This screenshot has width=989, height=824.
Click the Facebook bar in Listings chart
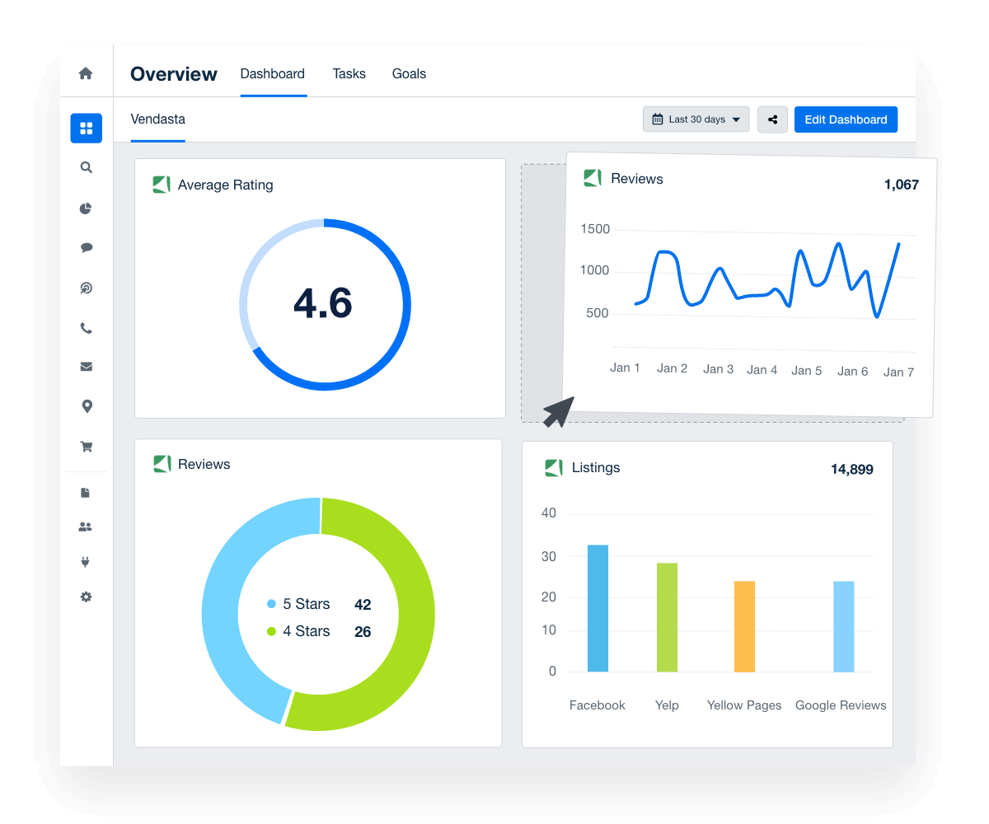pyautogui.click(x=598, y=608)
